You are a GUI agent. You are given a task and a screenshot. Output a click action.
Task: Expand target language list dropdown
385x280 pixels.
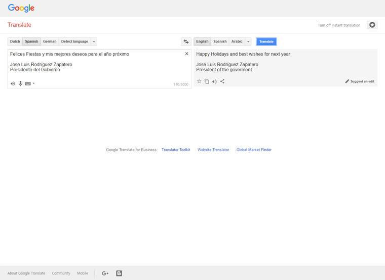[x=248, y=41]
